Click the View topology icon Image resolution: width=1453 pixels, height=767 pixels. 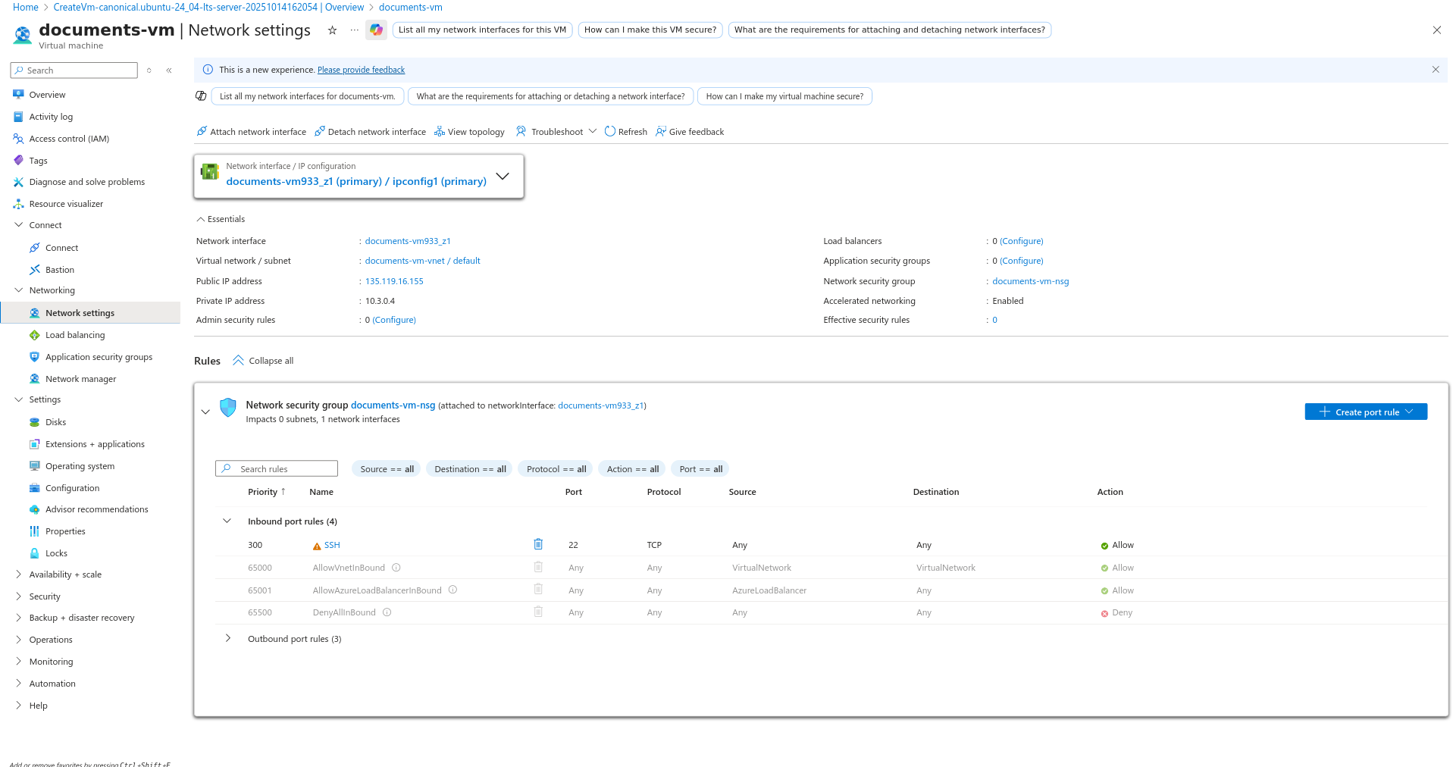(x=440, y=131)
